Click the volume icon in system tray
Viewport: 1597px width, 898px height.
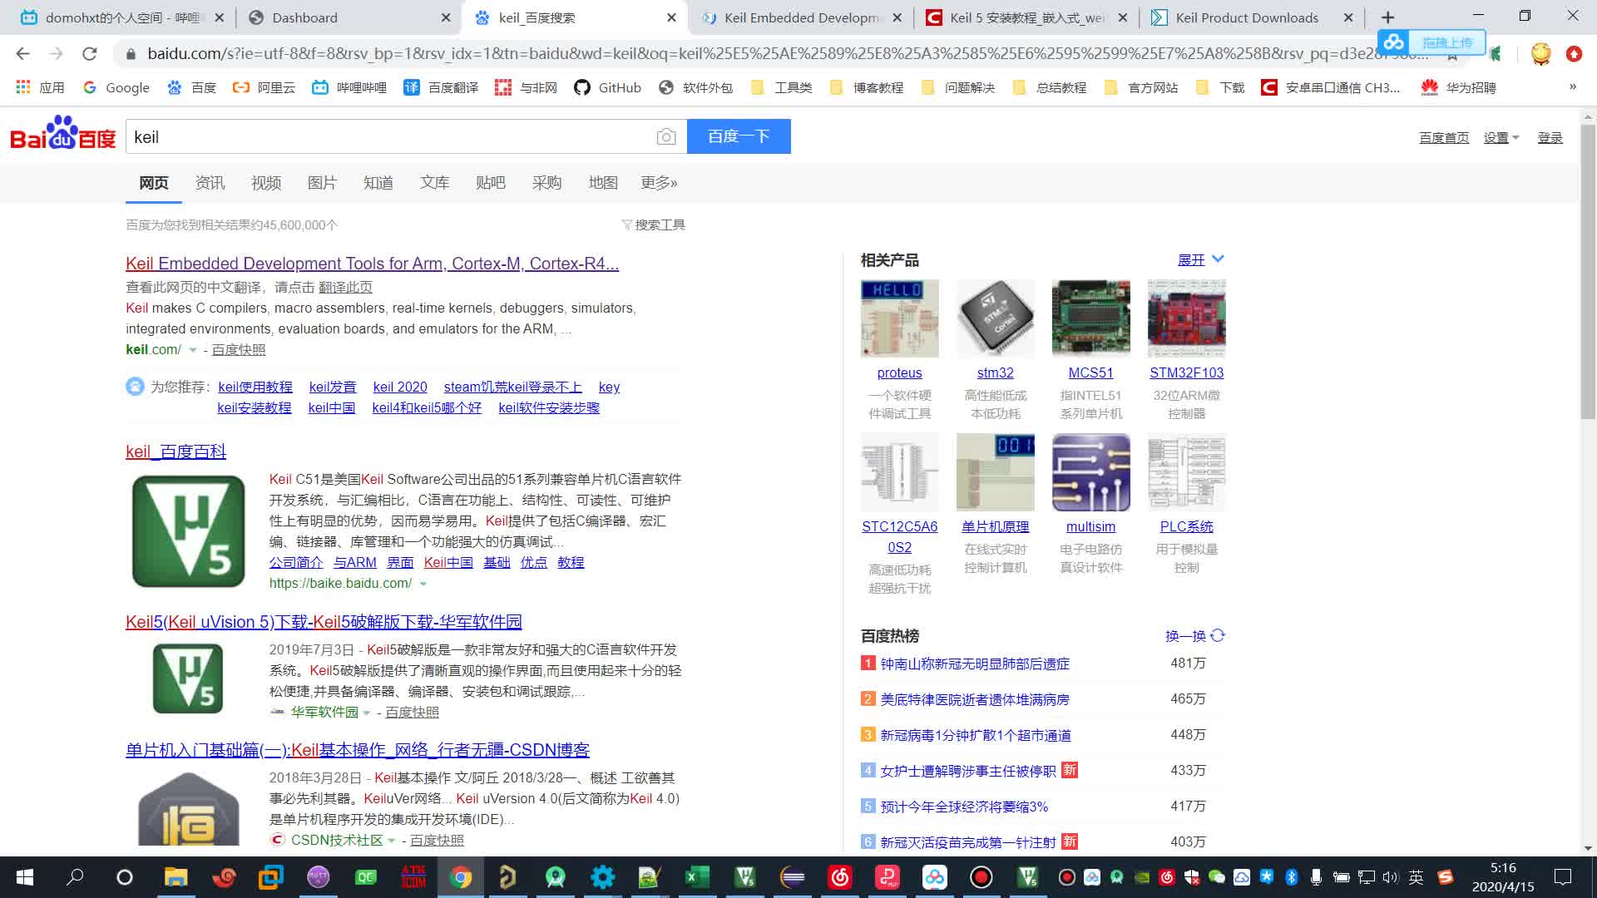coord(1390,877)
